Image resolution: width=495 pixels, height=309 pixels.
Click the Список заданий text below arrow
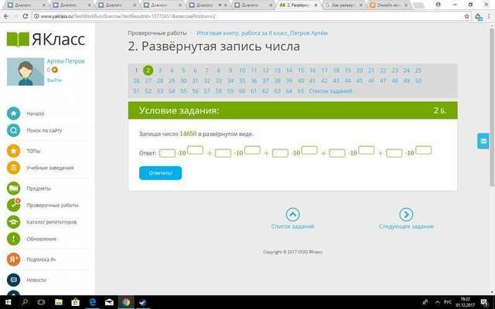(x=292, y=226)
